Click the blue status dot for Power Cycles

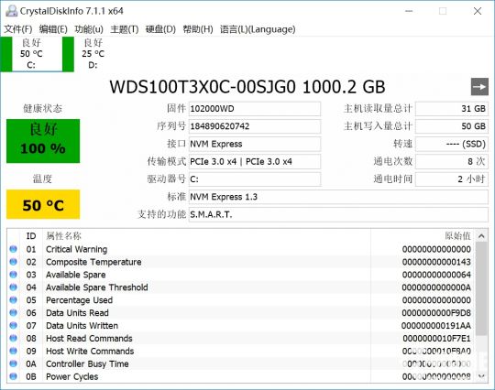coord(13,376)
